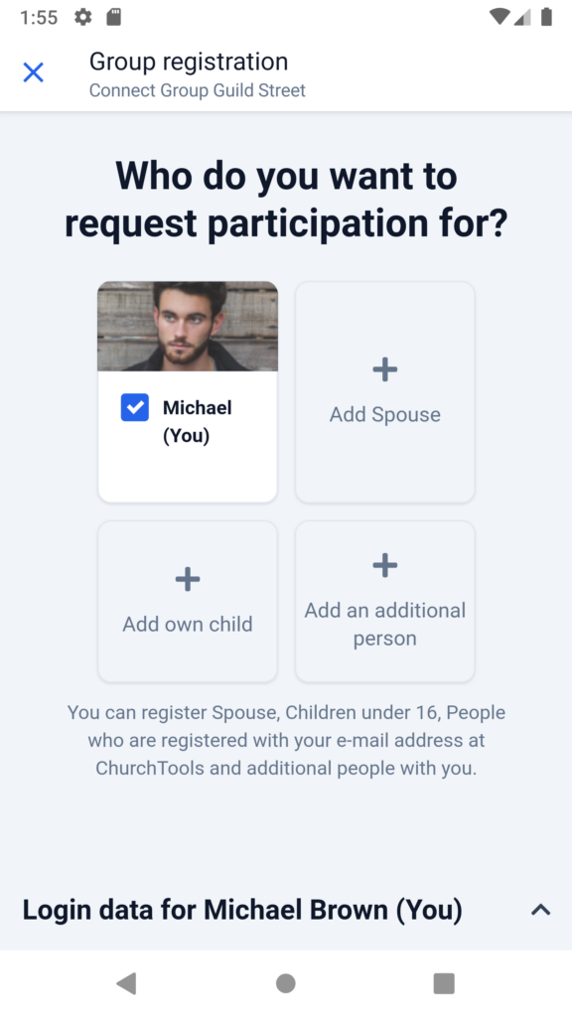Open Michael's profile photo
This screenshot has height=1017, width=572.
(188, 326)
